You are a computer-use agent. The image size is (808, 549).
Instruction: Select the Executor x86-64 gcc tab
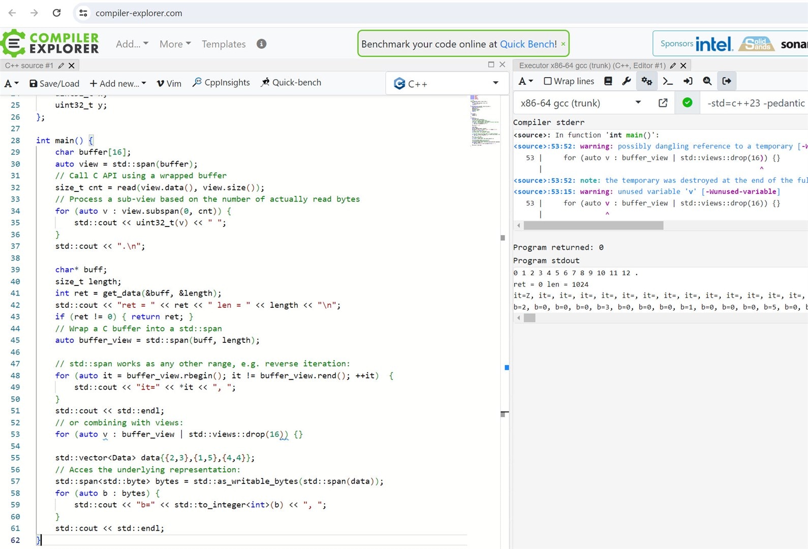coord(592,66)
